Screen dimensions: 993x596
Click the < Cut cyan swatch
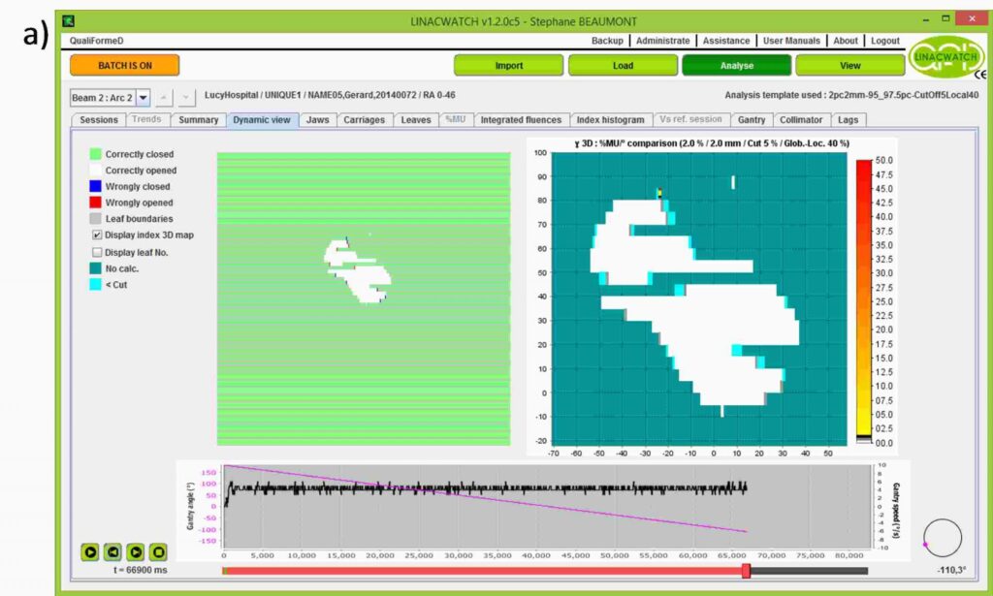click(x=96, y=285)
